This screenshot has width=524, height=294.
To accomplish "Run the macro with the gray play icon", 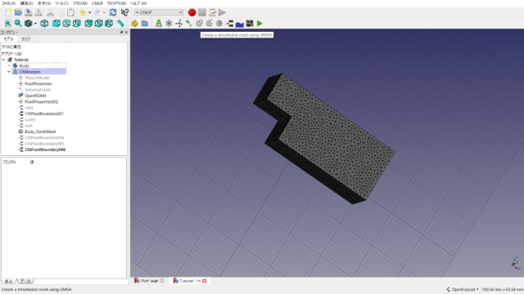I will pyautogui.click(x=222, y=13).
